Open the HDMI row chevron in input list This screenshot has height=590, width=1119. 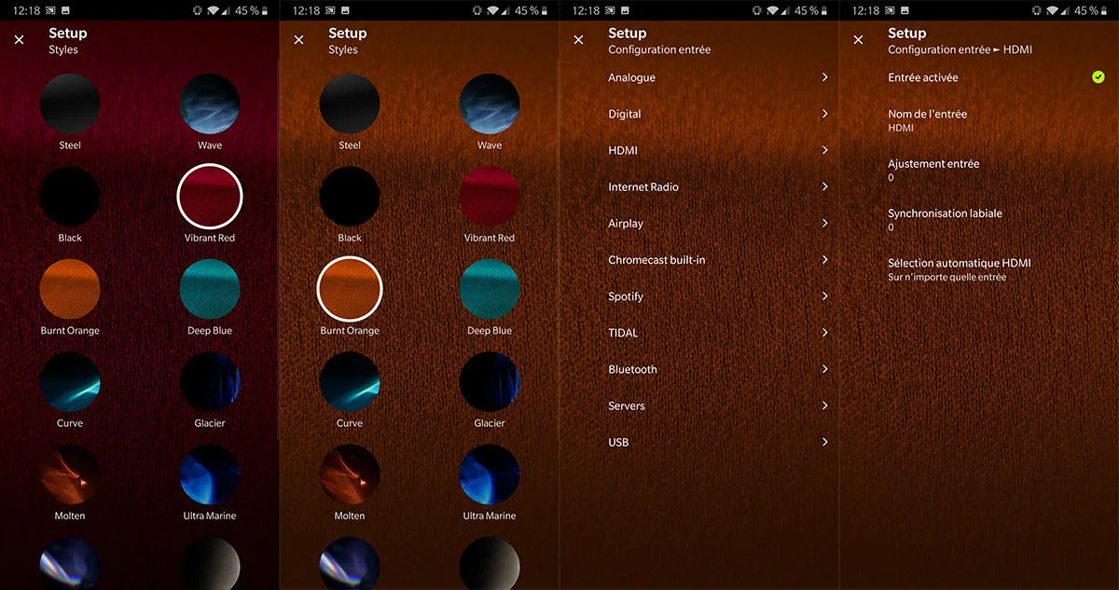pyautogui.click(x=825, y=150)
